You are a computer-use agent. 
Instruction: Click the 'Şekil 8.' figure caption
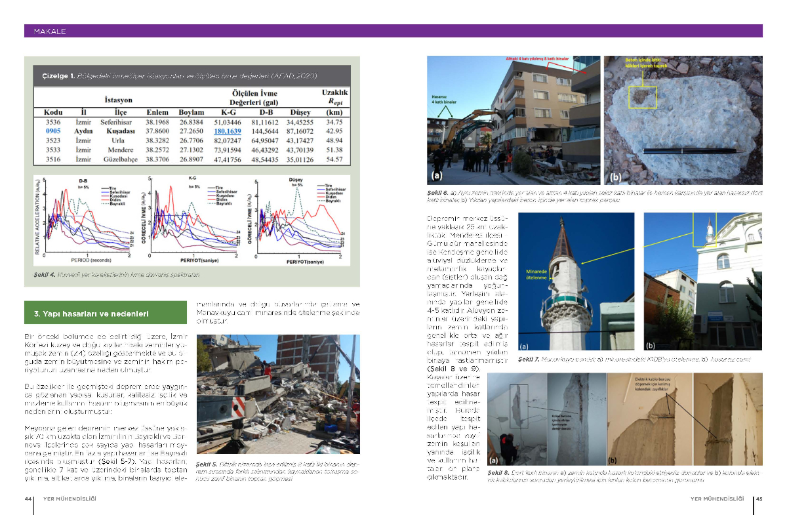(x=626, y=476)
